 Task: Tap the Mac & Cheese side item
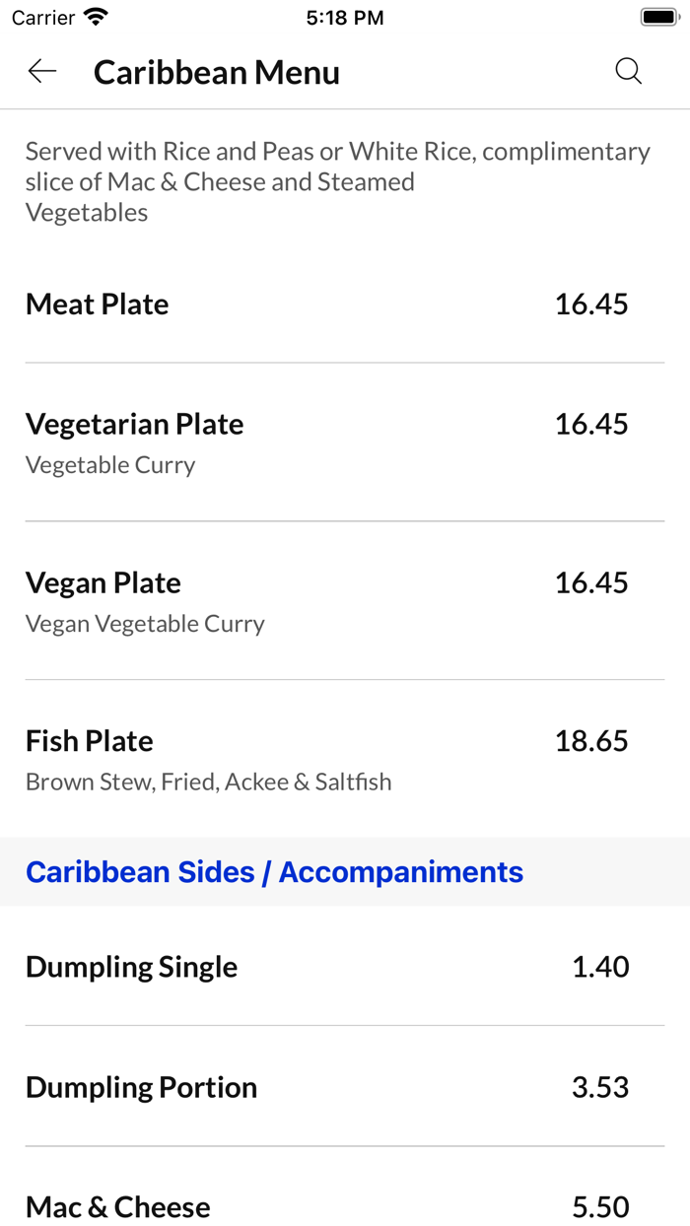coord(117,1206)
